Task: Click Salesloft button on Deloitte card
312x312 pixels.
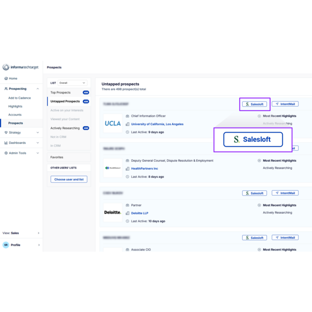Action: pos(254,193)
